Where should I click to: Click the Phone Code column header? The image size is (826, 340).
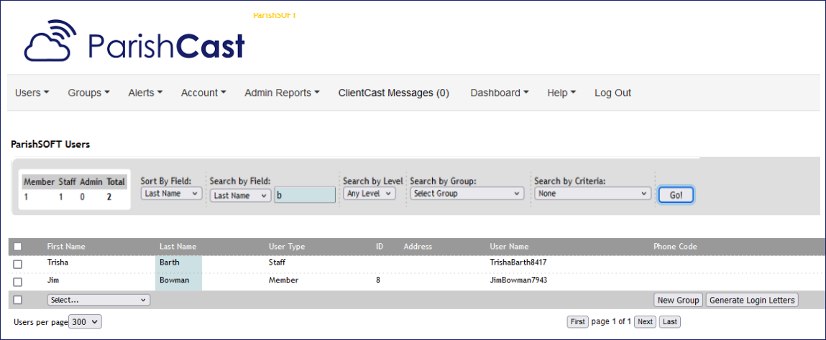click(x=675, y=247)
